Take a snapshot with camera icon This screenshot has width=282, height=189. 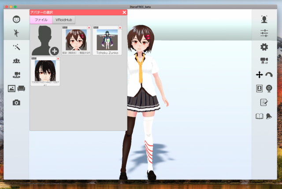pyautogui.click(x=16, y=102)
